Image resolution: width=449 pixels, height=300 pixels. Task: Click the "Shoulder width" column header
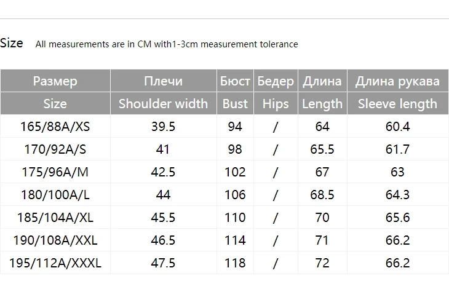pyautogui.click(x=163, y=104)
